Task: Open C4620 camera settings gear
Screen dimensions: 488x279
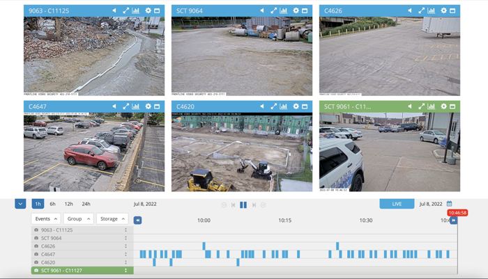Action: pyautogui.click(x=296, y=106)
